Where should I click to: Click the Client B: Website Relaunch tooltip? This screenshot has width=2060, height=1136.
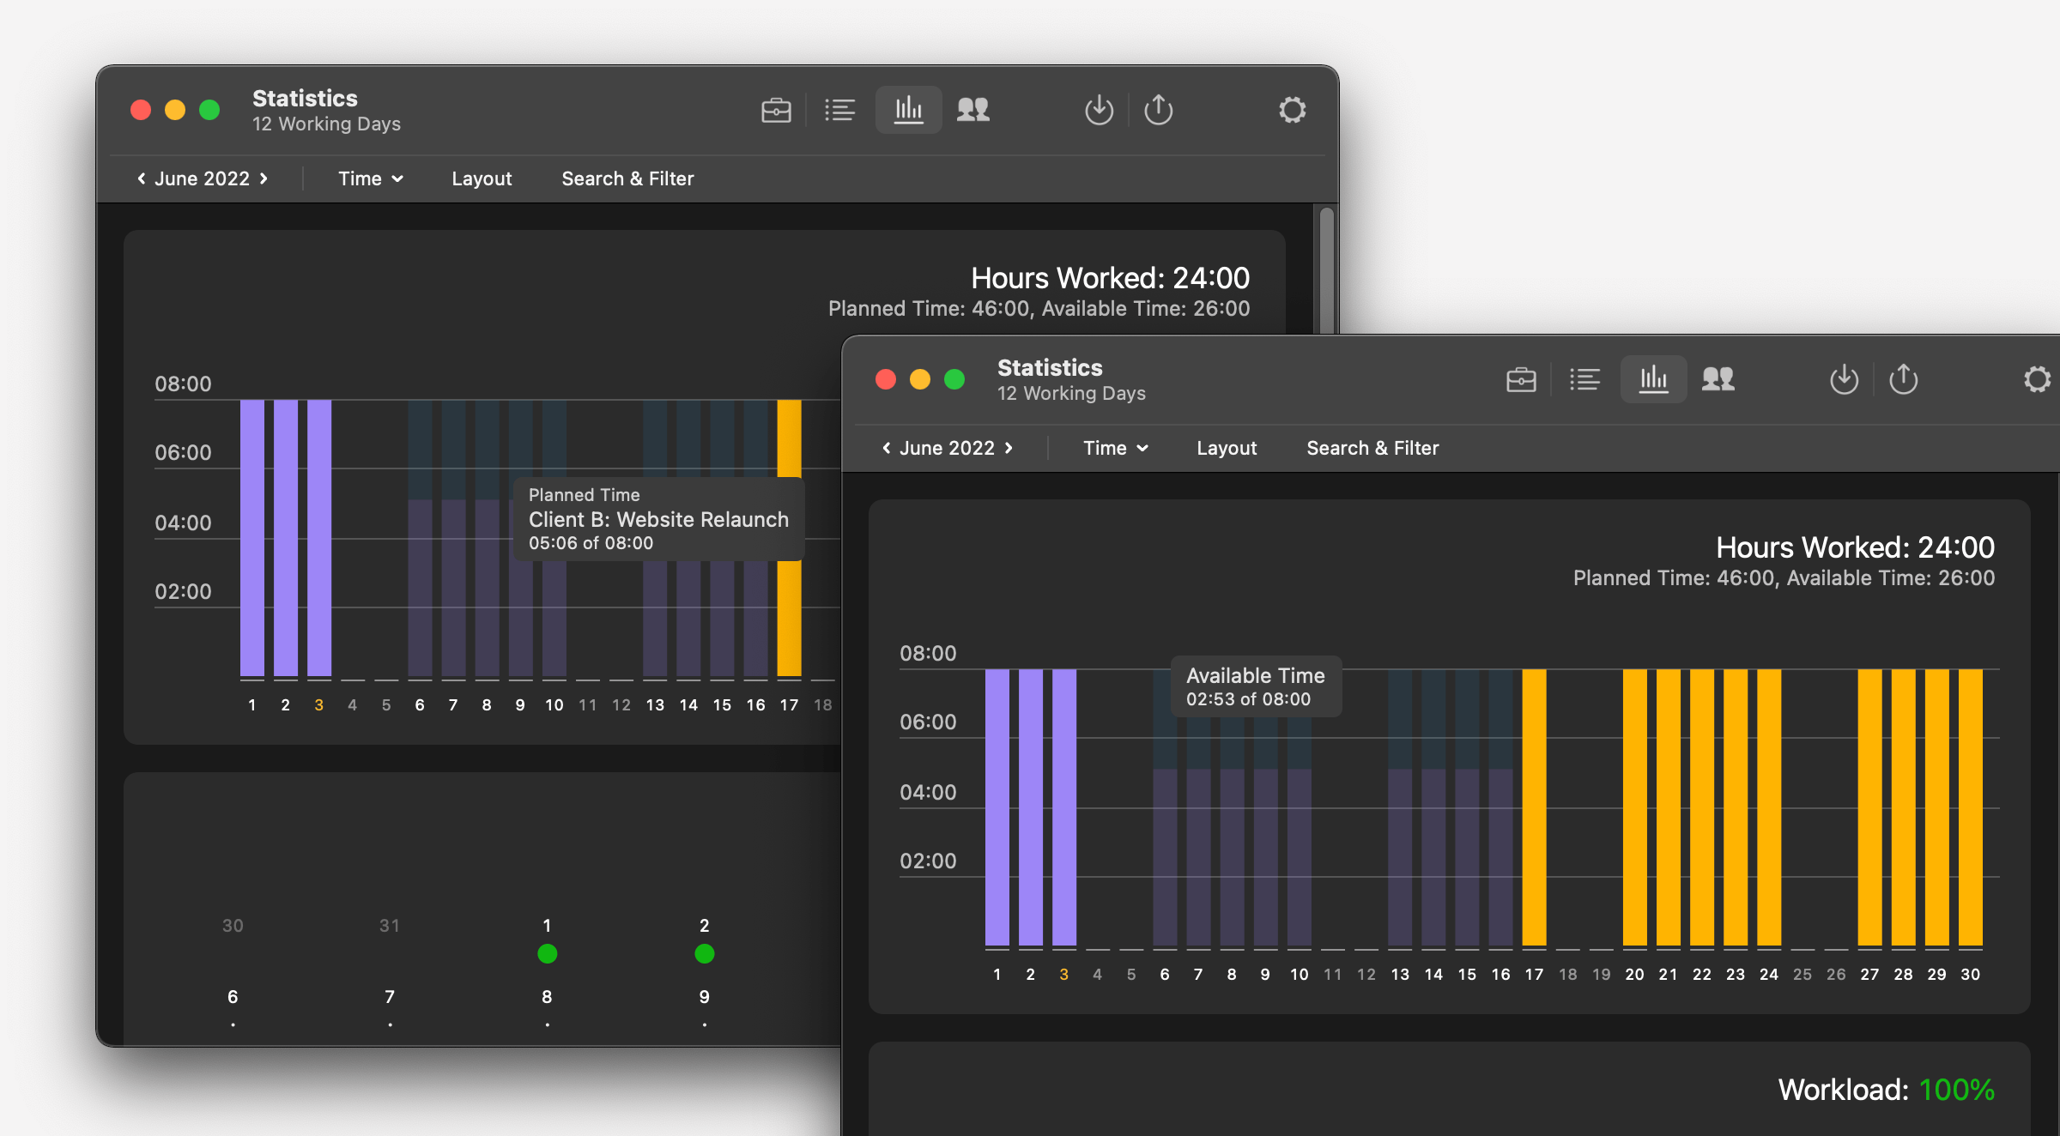click(x=658, y=519)
